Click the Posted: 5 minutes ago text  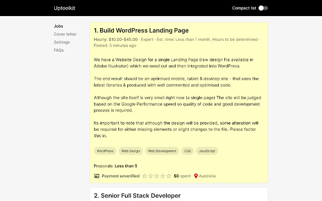[115, 45]
